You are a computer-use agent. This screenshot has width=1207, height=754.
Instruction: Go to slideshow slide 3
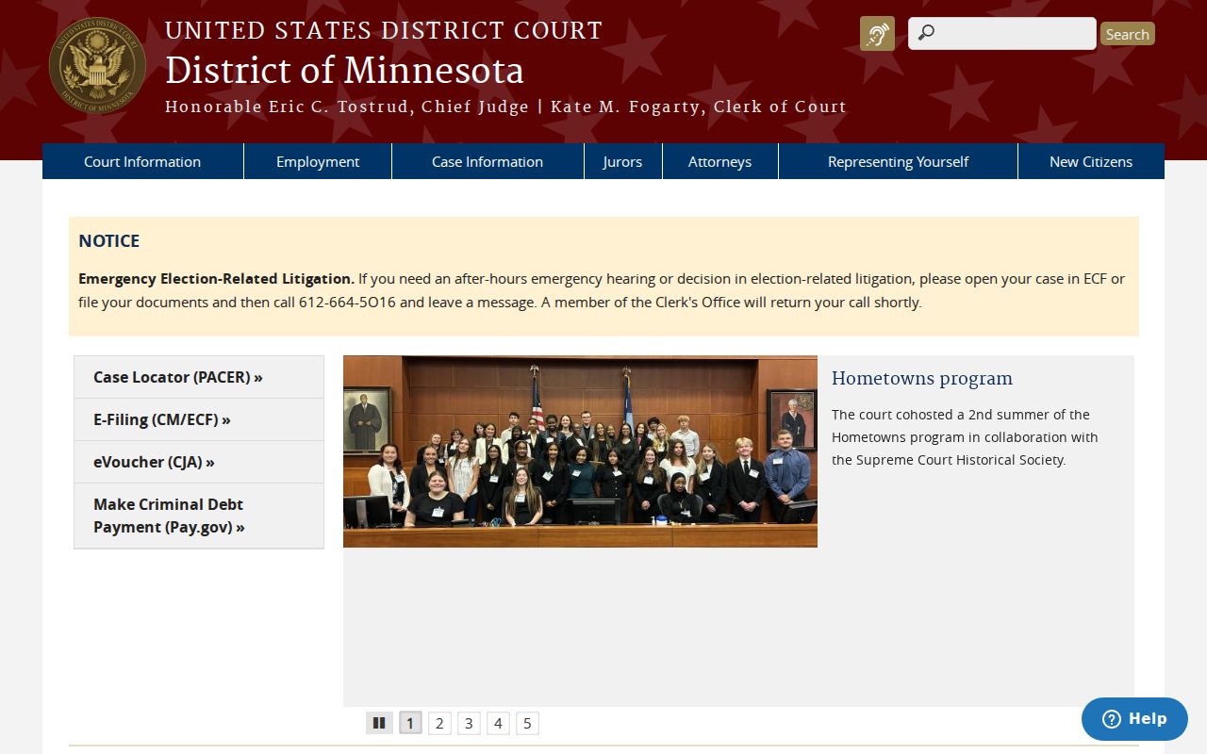pos(469,723)
